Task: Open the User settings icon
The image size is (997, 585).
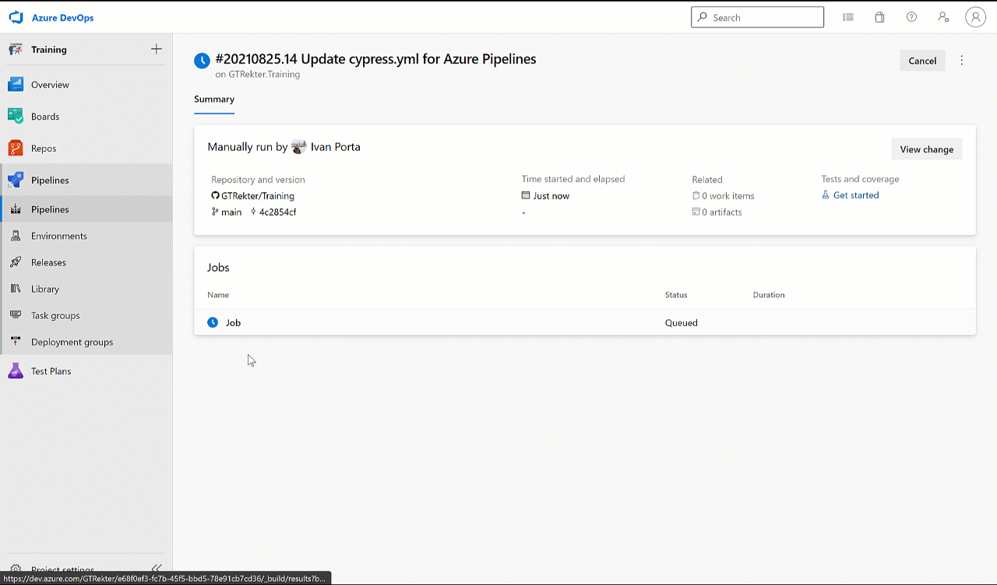Action: [x=943, y=17]
